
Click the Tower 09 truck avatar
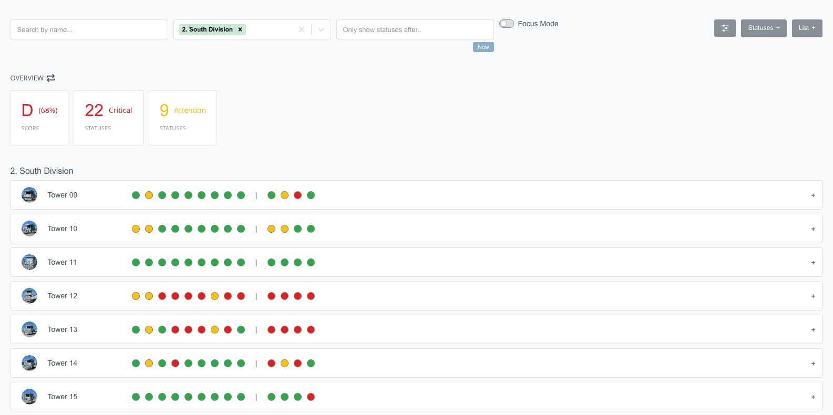point(29,195)
